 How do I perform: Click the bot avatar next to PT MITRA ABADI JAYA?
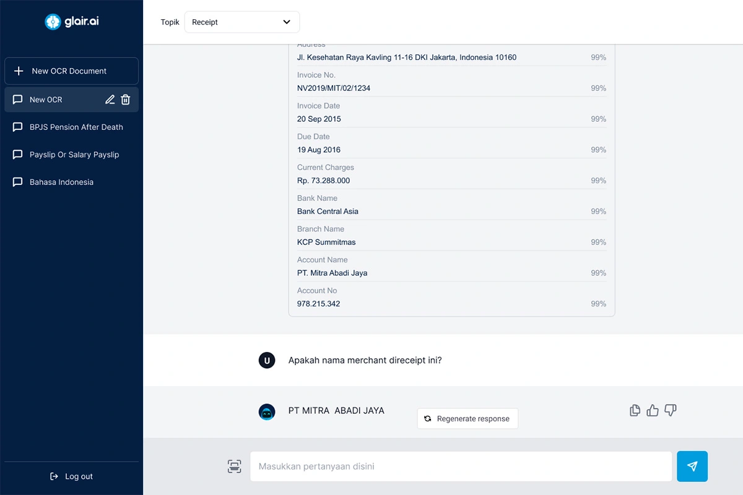(267, 412)
